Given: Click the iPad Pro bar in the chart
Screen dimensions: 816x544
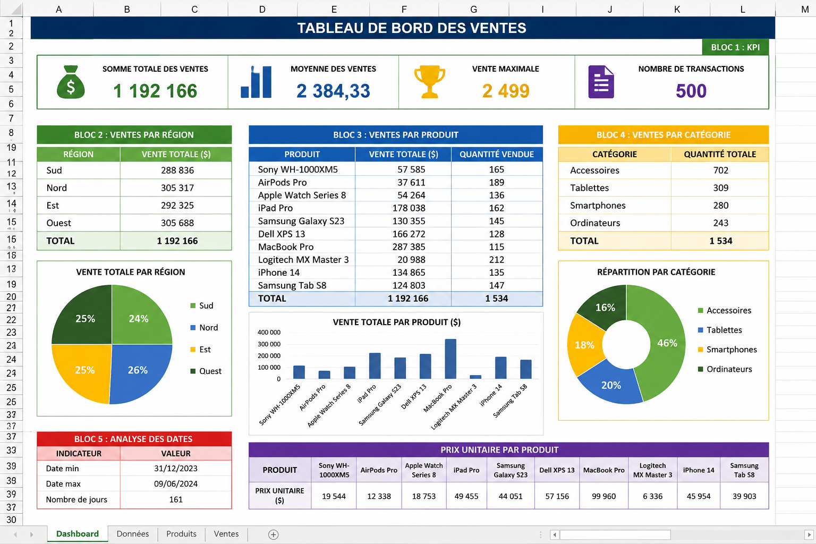Looking at the screenshot, I should (x=375, y=366).
